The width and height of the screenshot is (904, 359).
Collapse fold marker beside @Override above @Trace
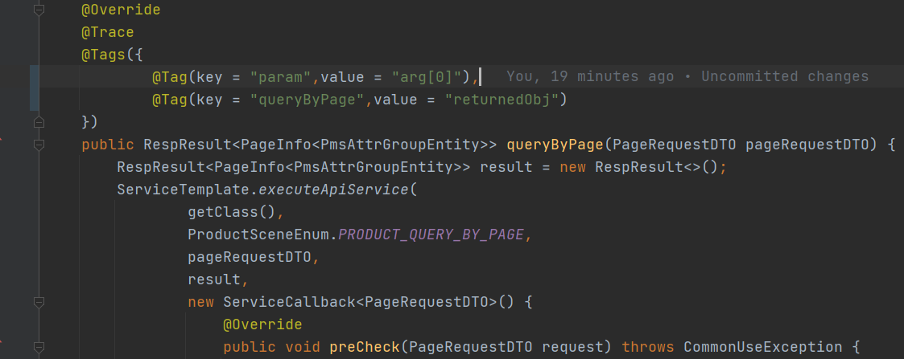pyautogui.click(x=39, y=10)
